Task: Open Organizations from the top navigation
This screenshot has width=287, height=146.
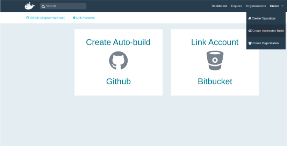Action: click(x=256, y=6)
